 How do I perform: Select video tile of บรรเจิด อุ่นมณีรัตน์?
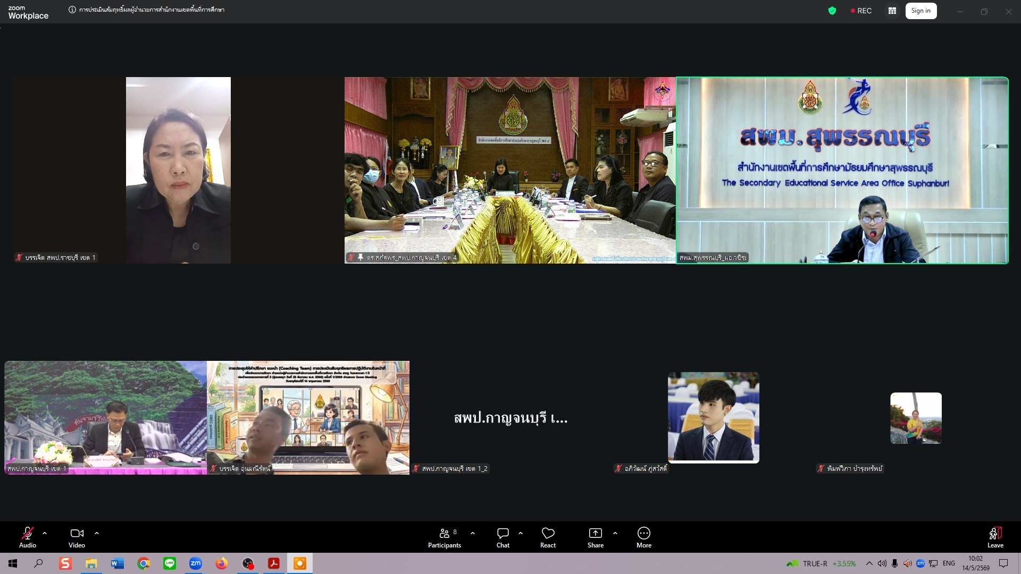[x=308, y=418]
